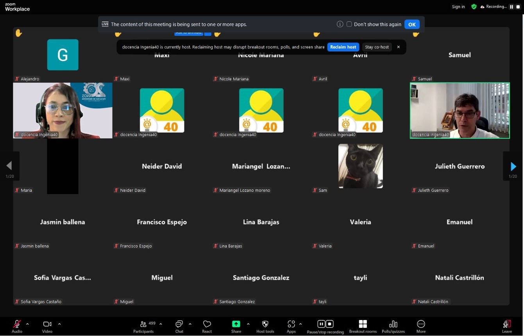
Task: Click the Reclaim host button
Action: tap(343, 47)
